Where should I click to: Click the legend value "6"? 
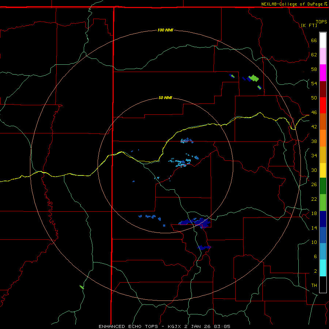coord(315,256)
